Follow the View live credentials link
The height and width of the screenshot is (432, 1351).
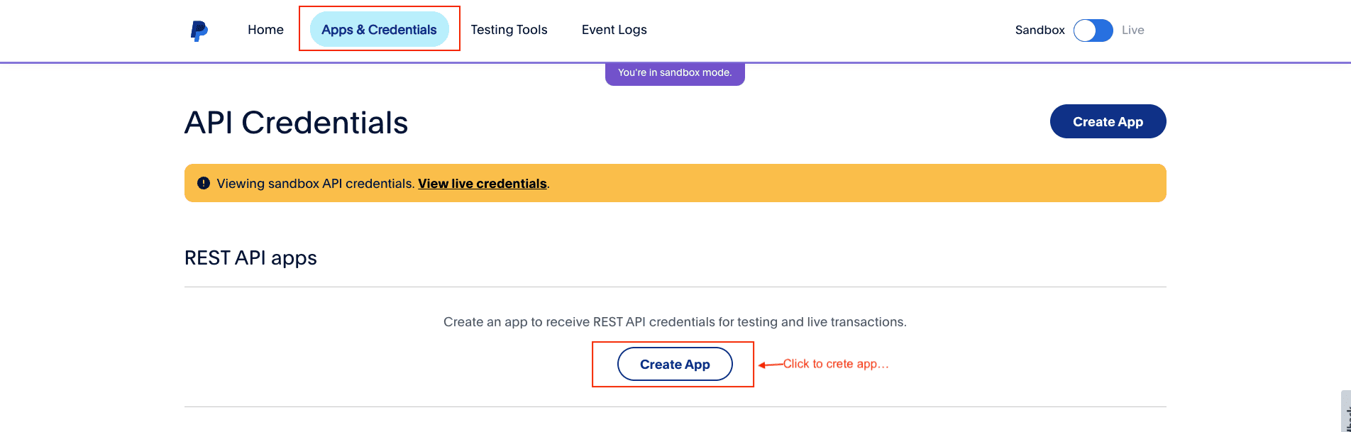coord(482,184)
